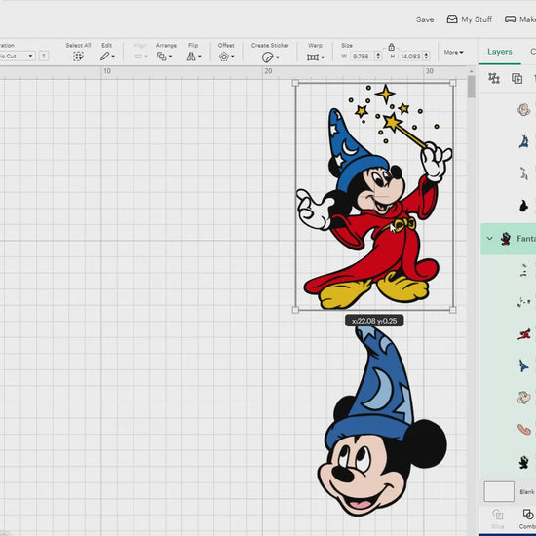Collapse the Fantasia layer group
The width and height of the screenshot is (536, 536).
(490, 238)
